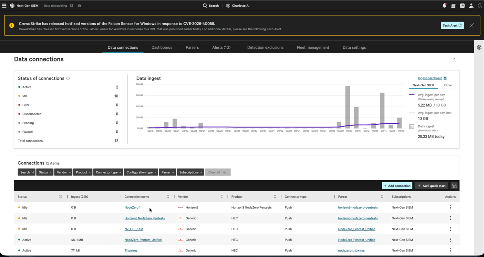Open horizon3-nodezero-pentests parser for NodeZero 1
Viewport: 484px width, 257px height.
[358, 207]
